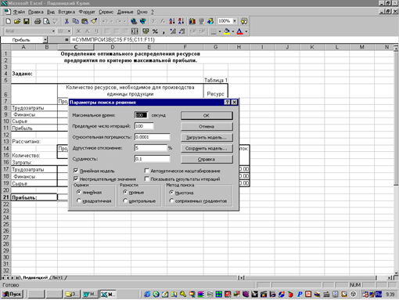The width and height of the screenshot is (399, 300).
Task: Click the Сохранить модель button
Action: coord(207,148)
